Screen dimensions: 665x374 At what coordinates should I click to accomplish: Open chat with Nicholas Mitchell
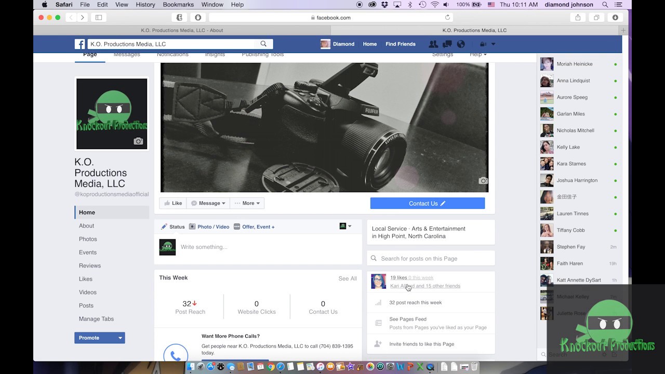coord(579,130)
